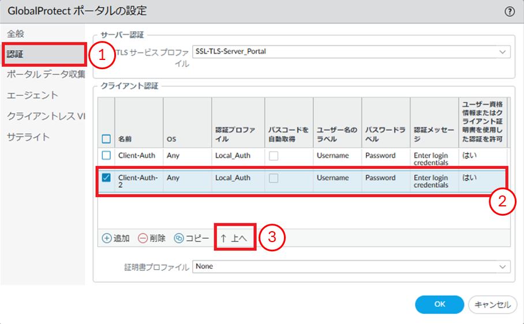Check the Client-Auth row checkbox

[x=106, y=156]
